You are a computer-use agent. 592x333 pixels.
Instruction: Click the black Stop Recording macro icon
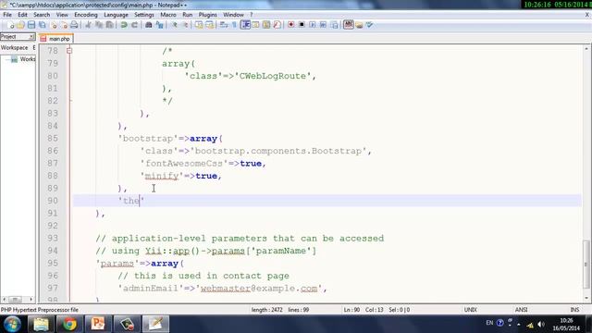[x=302, y=25]
